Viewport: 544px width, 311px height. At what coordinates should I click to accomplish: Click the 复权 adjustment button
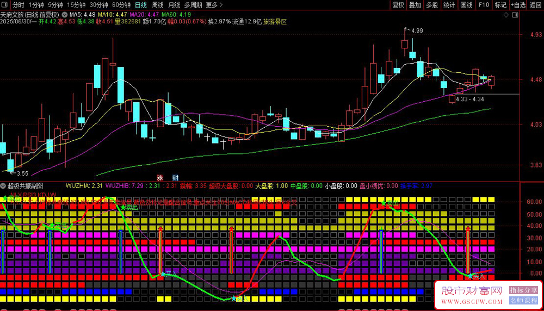(398, 5)
